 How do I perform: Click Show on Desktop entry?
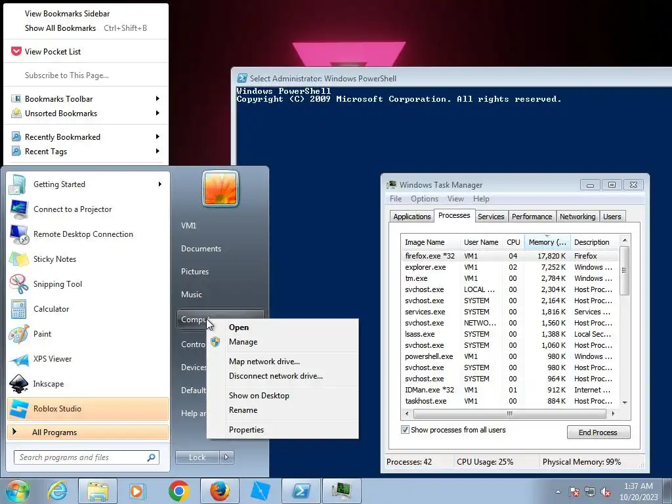(283, 396)
